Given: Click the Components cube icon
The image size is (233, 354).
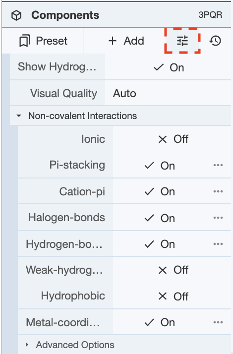Looking at the screenshot, I should tap(16, 15).
